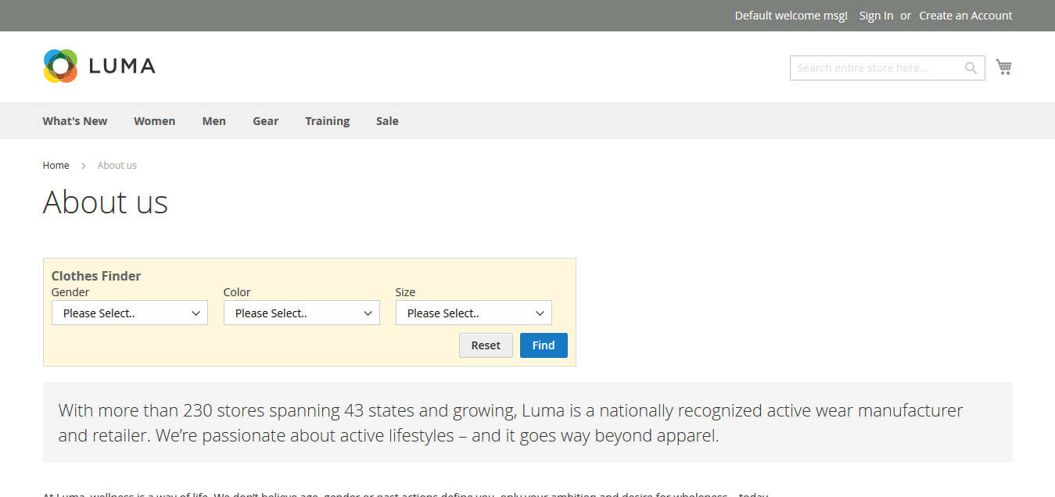The image size is (1055, 497).
Task: Navigate to the Training menu
Action: [327, 121]
